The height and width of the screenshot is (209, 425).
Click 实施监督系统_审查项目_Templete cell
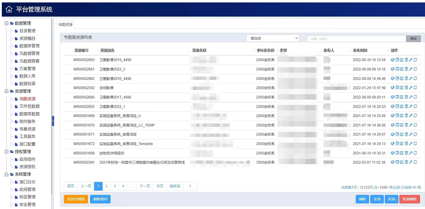(126, 144)
